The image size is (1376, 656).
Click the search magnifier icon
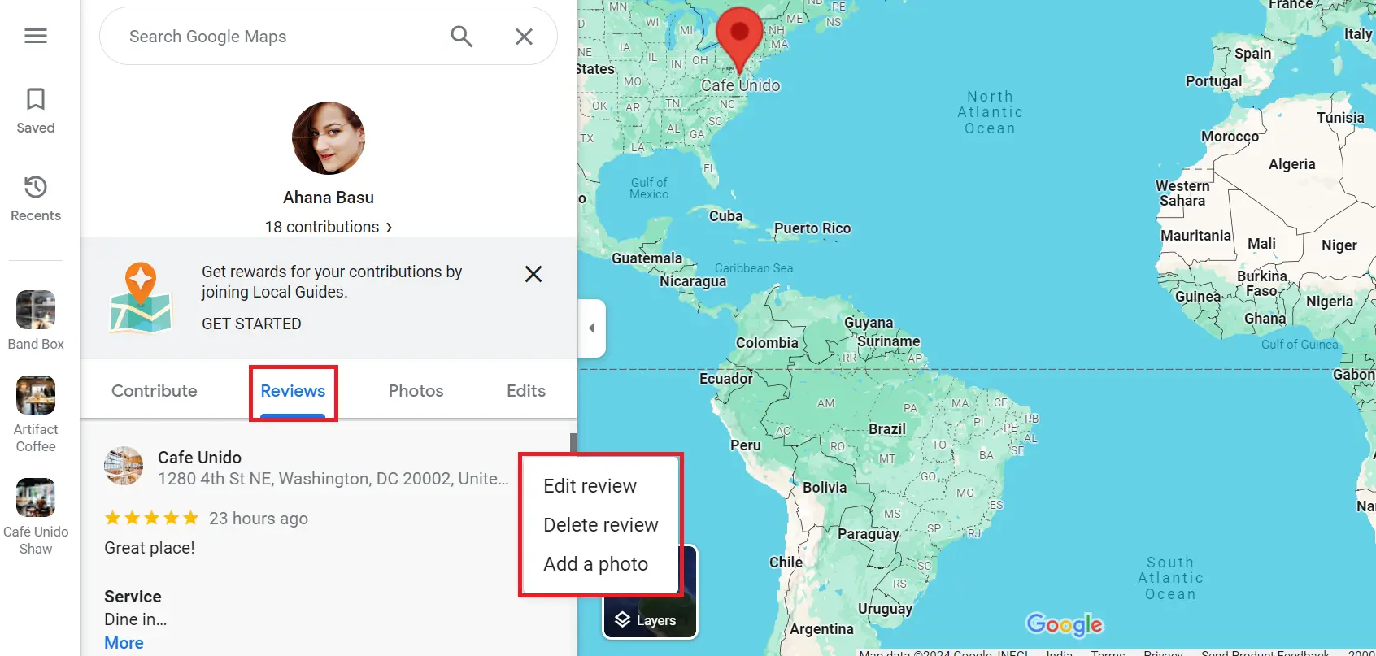tap(461, 36)
